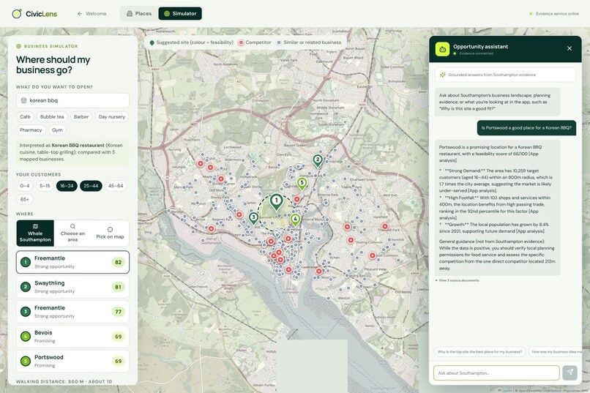Toggle the 45–64 age group
This screenshot has width=590, height=393.
pyautogui.click(x=116, y=186)
